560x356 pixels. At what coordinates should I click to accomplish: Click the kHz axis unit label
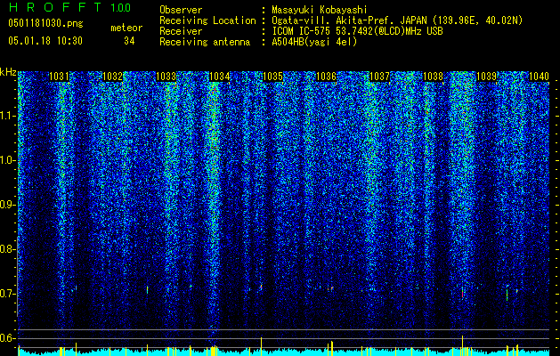coord(8,72)
